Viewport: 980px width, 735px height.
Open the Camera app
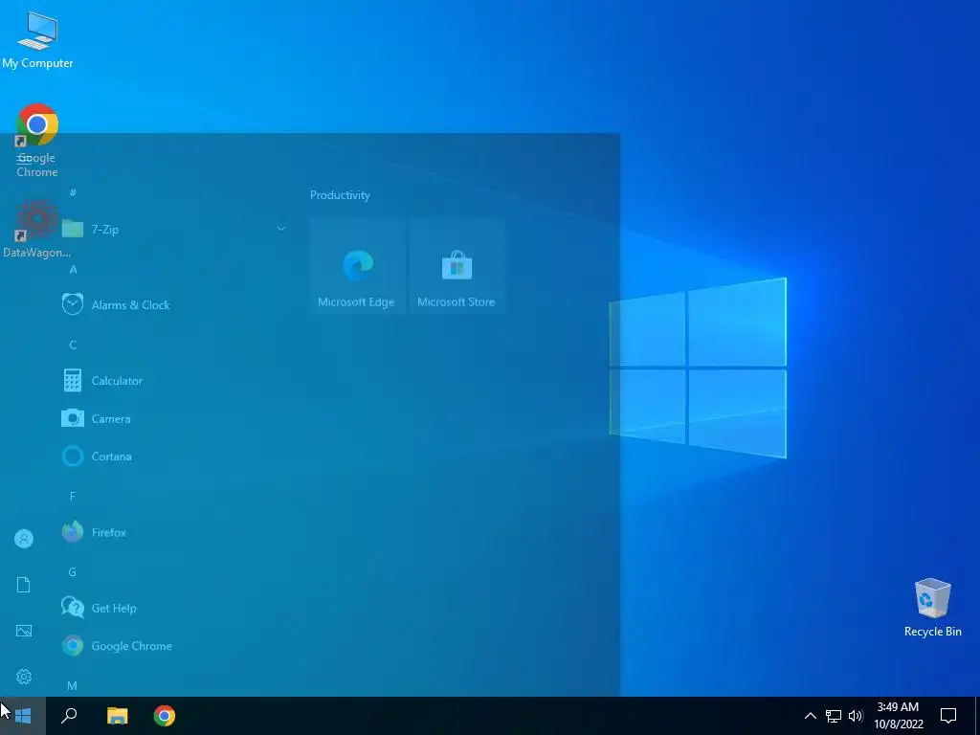[174, 419]
